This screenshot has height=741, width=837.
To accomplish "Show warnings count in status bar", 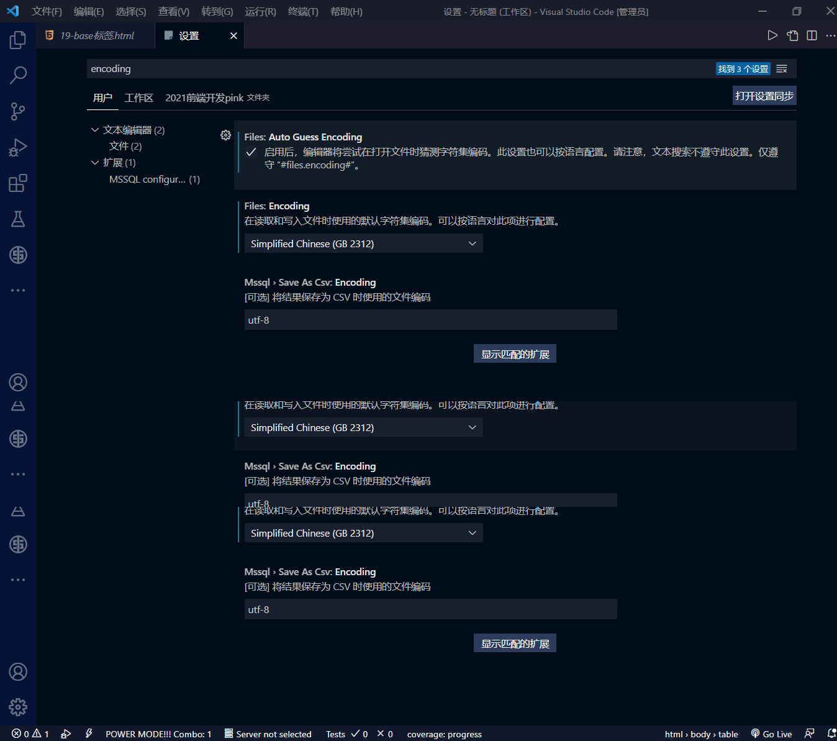I will 40,734.
